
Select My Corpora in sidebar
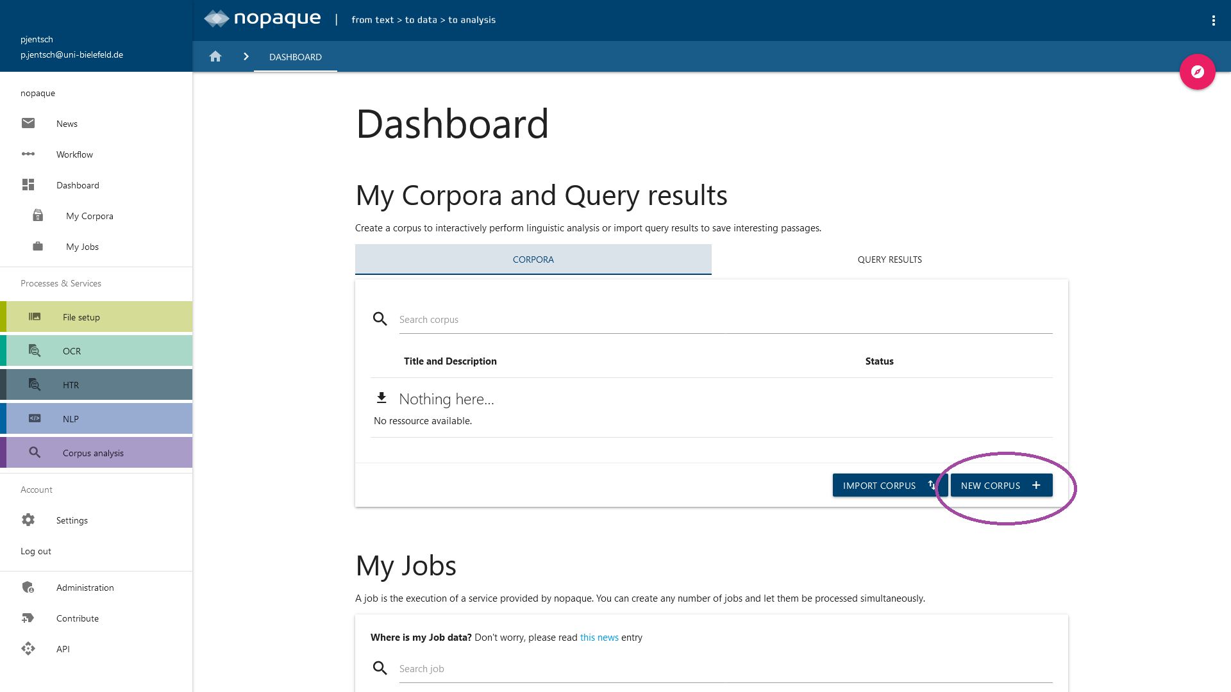tap(89, 216)
